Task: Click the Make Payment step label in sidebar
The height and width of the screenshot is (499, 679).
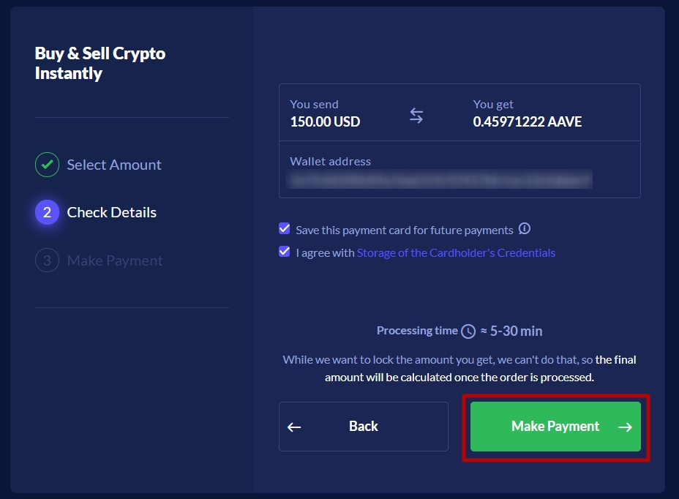Action: [115, 260]
